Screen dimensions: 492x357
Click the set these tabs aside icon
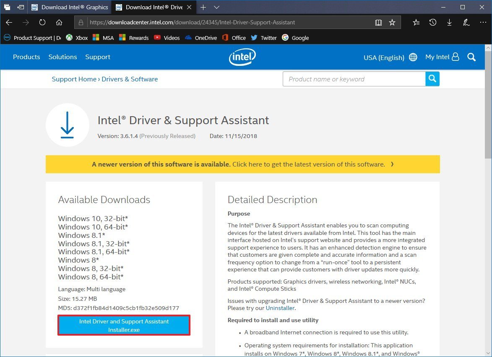pyautogui.click(x=21, y=7)
